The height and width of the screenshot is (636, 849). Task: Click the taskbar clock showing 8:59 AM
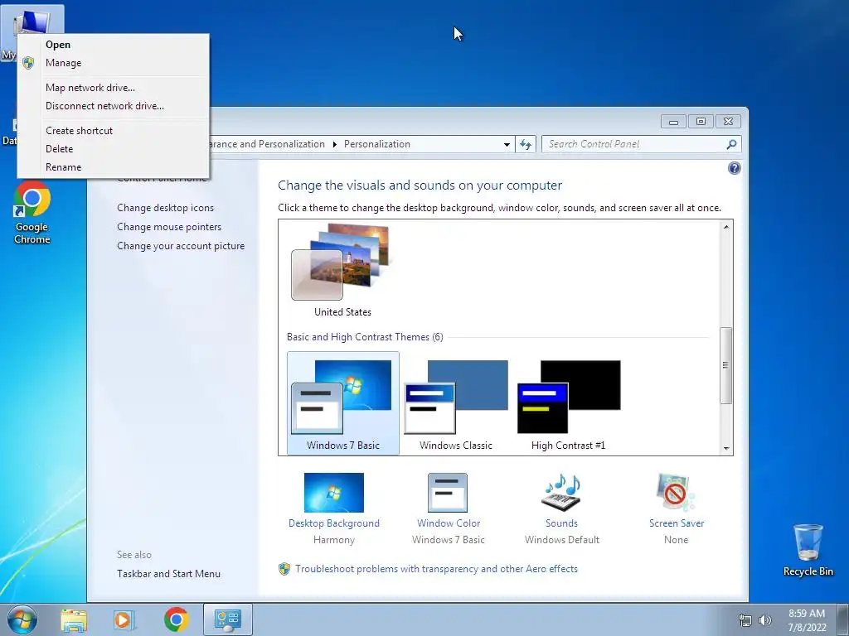(x=806, y=620)
